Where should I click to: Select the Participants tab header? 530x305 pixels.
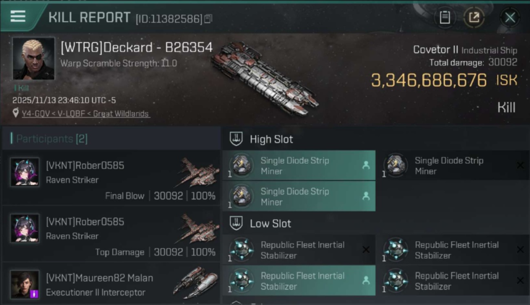(x=52, y=139)
